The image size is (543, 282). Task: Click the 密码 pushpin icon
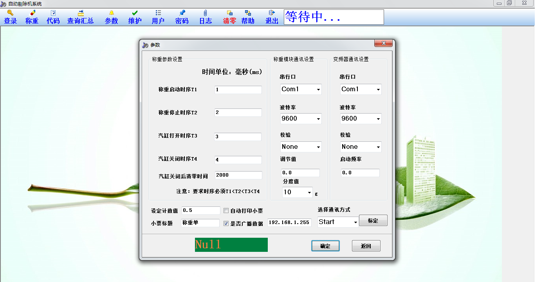pyautogui.click(x=182, y=13)
